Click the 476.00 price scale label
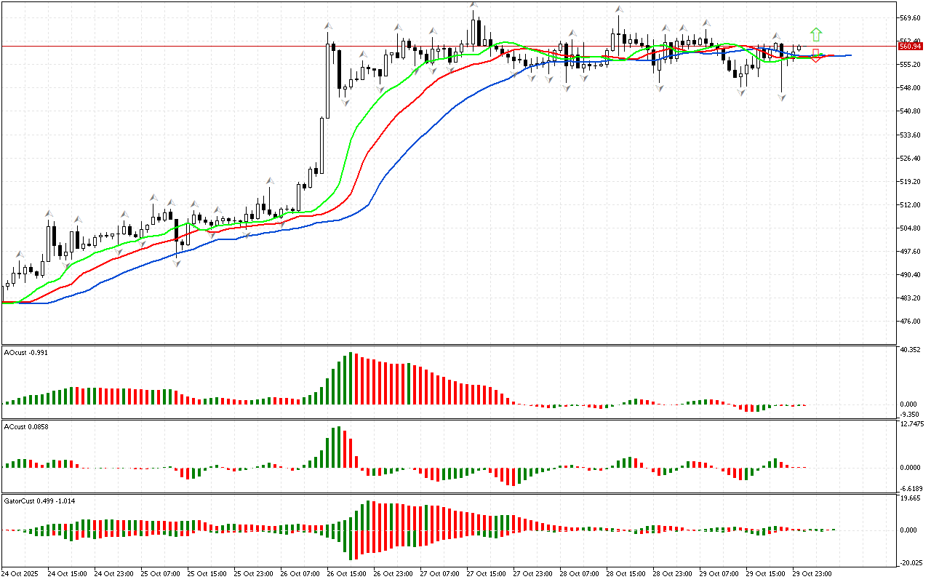931x582 pixels. [x=910, y=322]
